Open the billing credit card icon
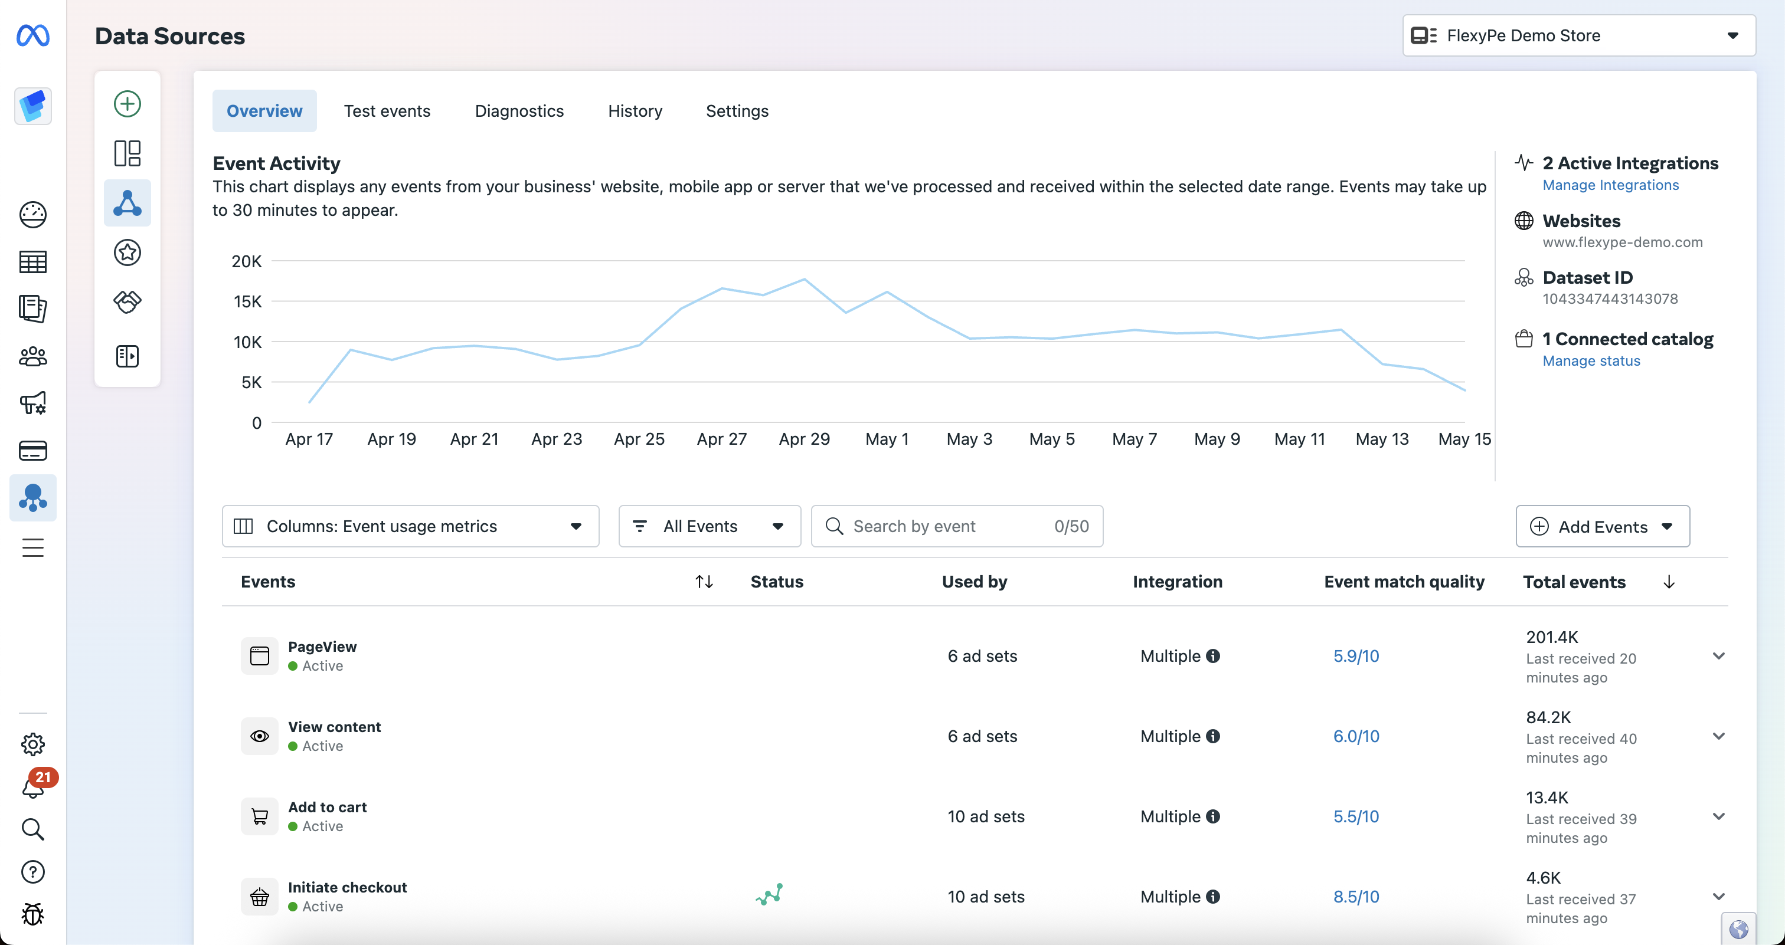Image resolution: width=1785 pixels, height=945 pixels. [32, 451]
